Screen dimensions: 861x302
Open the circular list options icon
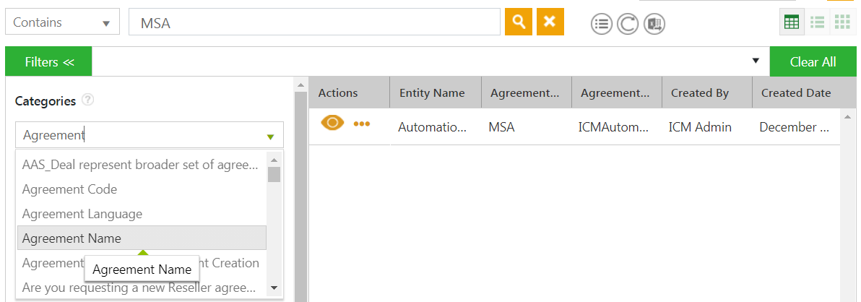pos(601,24)
